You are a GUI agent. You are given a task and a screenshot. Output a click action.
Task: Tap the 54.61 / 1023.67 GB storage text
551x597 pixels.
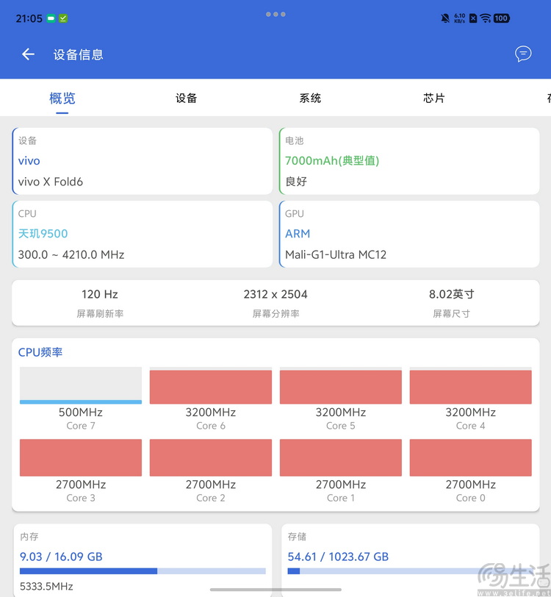pyautogui.click(x=338, y=557)
